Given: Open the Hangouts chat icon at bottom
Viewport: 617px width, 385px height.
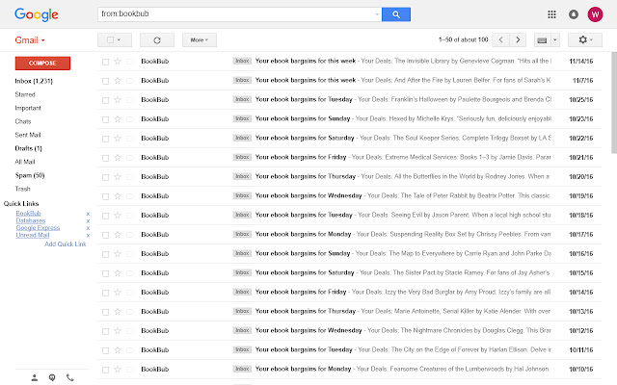Looking at the screenshot, I should [x=52, y=377].
